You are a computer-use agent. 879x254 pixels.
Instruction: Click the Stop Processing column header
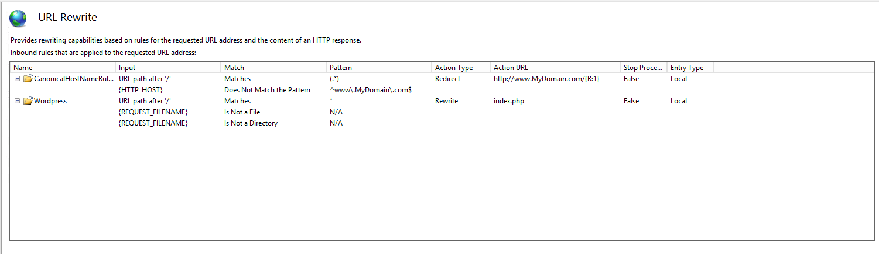pos(643,68)
